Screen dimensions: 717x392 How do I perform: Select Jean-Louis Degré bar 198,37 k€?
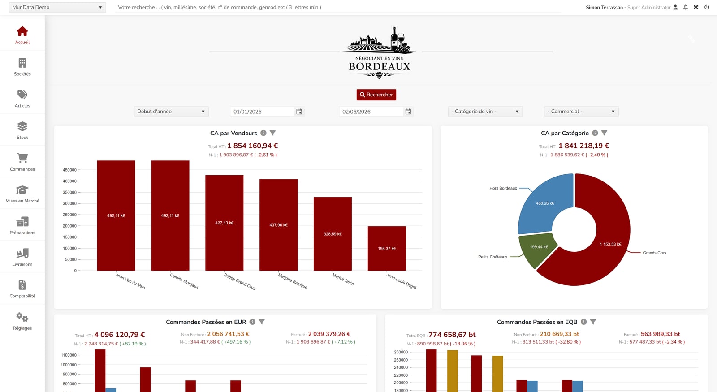coord(387,248)
